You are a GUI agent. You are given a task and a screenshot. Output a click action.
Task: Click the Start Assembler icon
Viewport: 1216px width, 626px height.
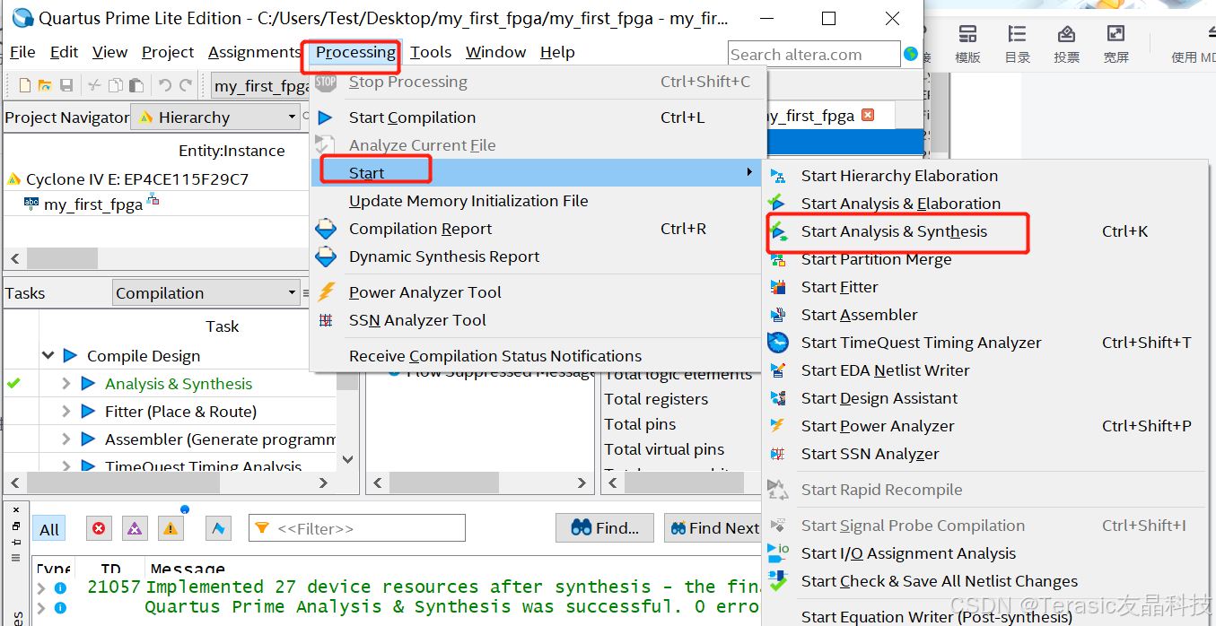778,315
